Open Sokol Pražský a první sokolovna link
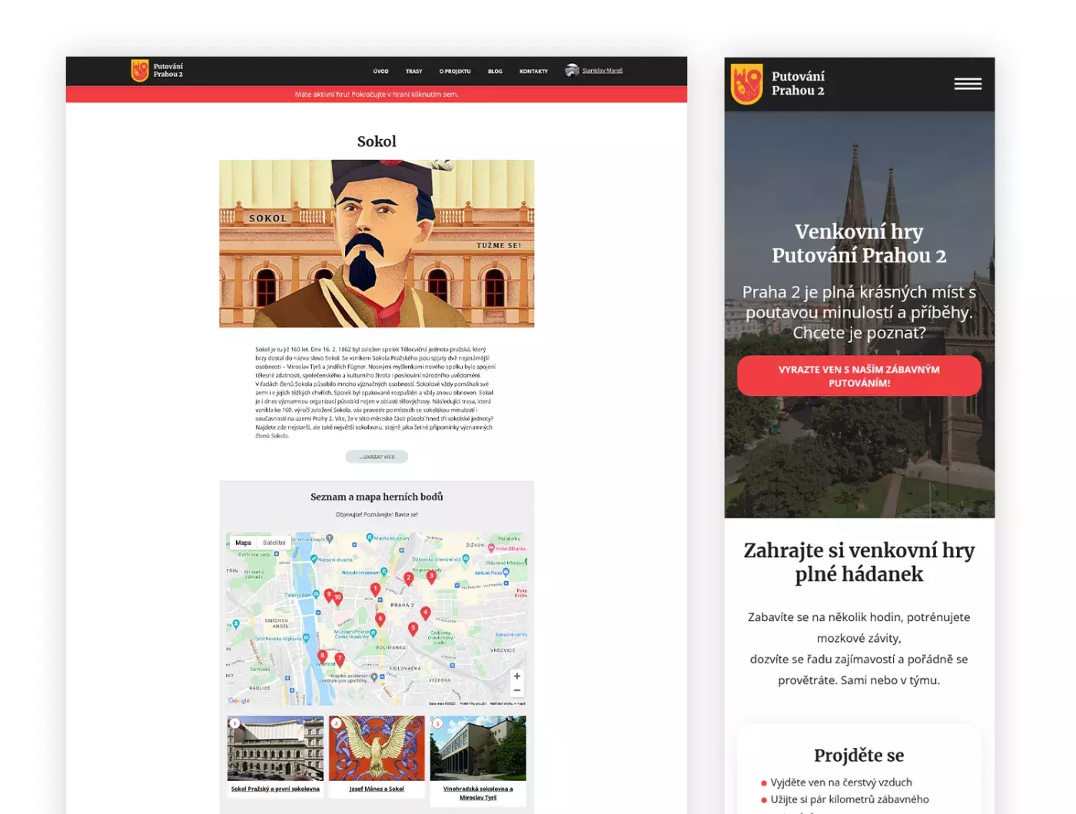Screen dimensions: 1076x814 coord(275,789)
